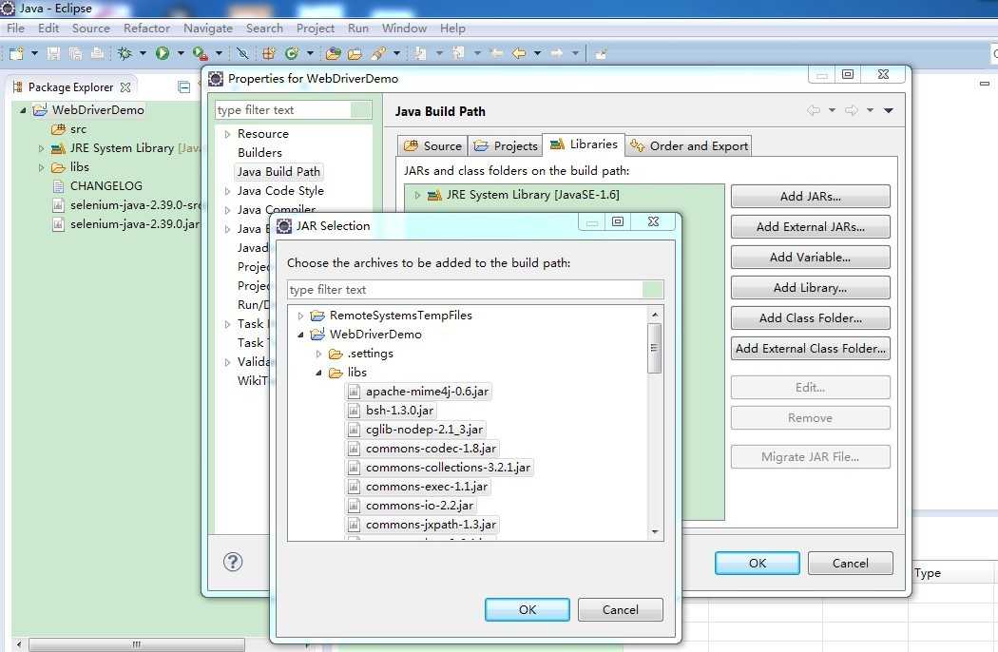The height and width of the screenshot is (652, 998).
Task: Click the Run External Tools icon
Action: pos(200,53)
